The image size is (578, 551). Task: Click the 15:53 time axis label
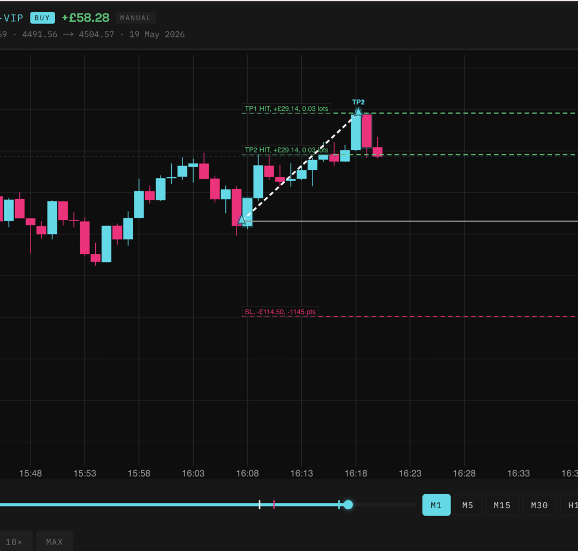tap(85, 473)
